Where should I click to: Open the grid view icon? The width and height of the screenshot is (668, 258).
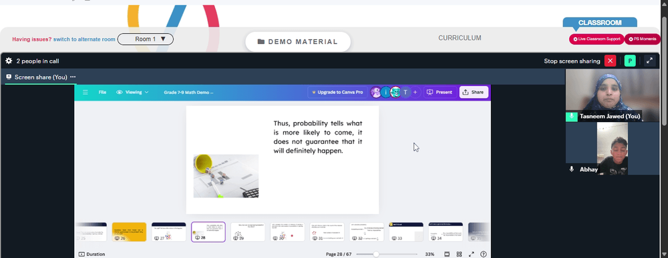460,254
